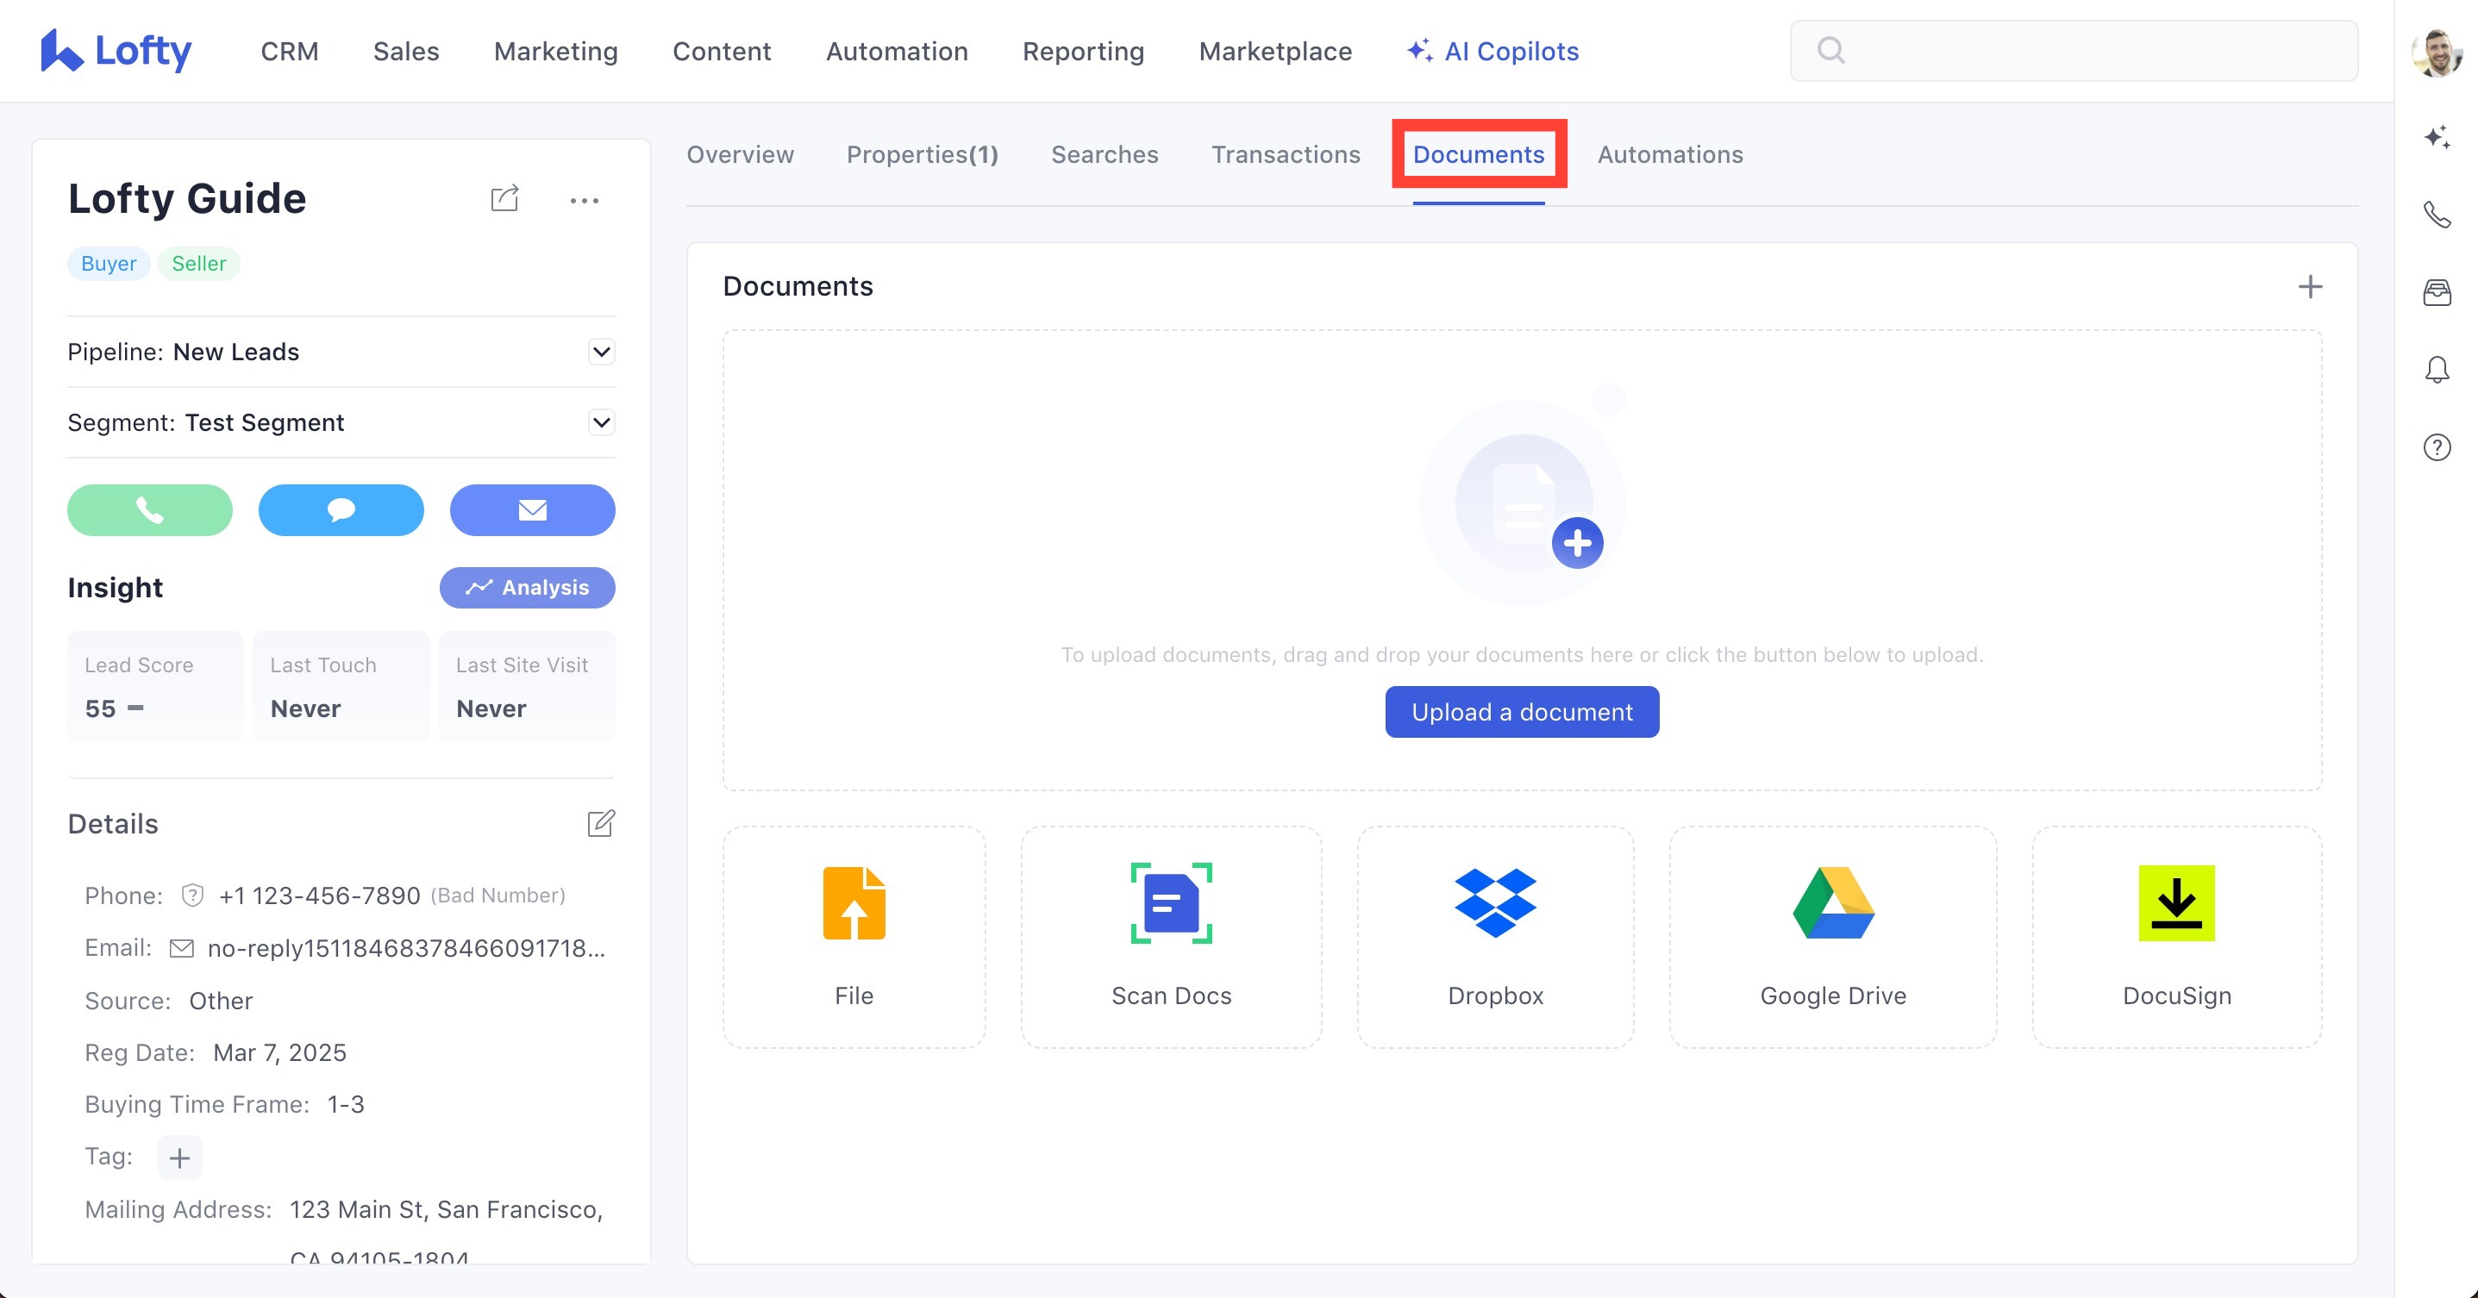The image size is (2478, 1298).
Task: Click the plus icon in Documents header
Action: 2310,286
